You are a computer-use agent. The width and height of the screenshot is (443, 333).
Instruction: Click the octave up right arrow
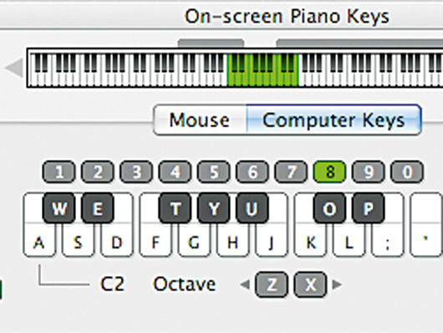click(x=337, y=284)
